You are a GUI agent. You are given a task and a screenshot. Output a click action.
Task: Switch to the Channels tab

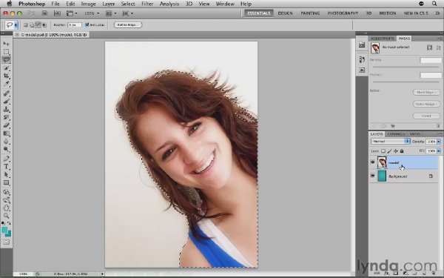(x=396, y=134)
